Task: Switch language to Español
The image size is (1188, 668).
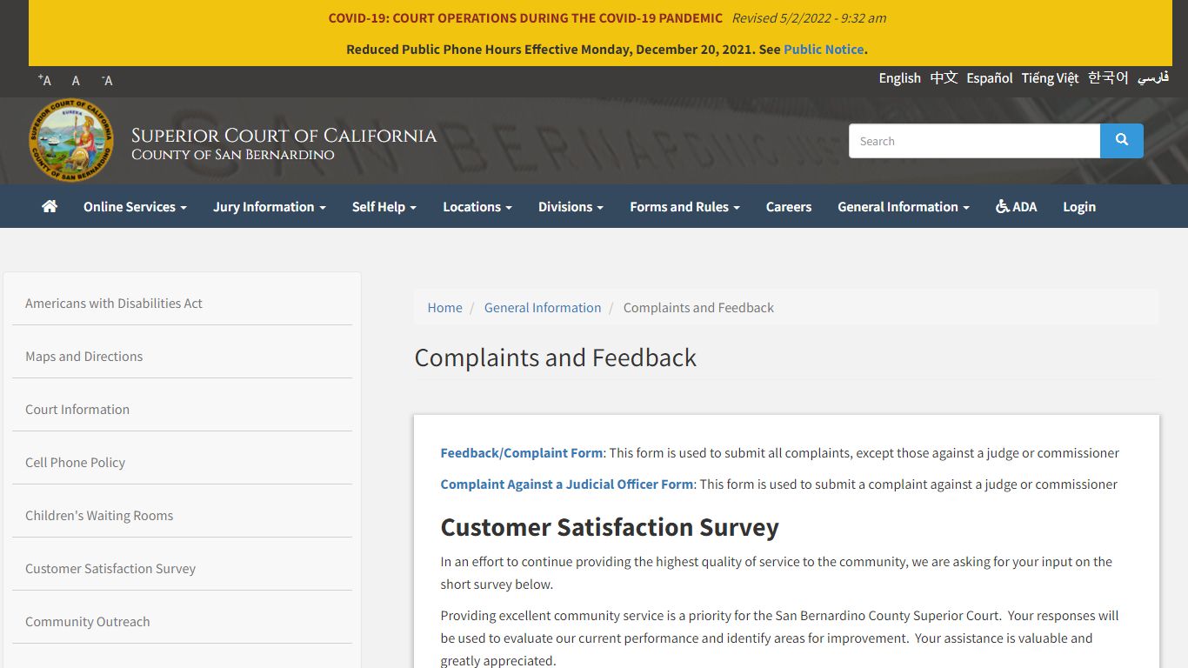Action: 990,78
